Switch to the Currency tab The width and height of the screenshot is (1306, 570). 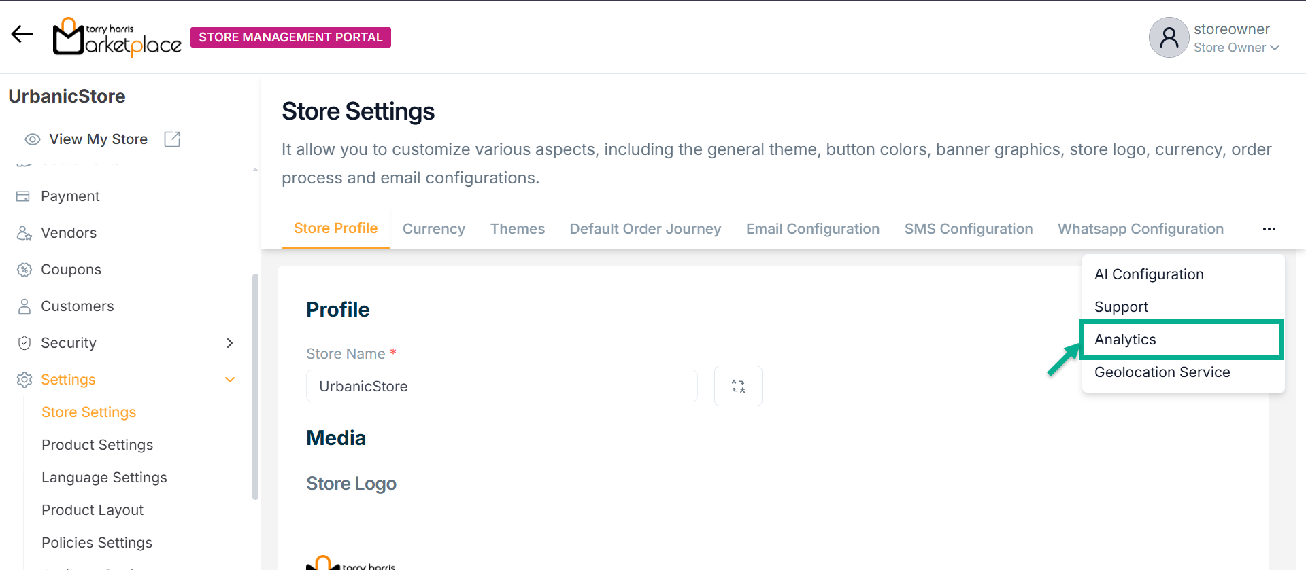(433, 229)
